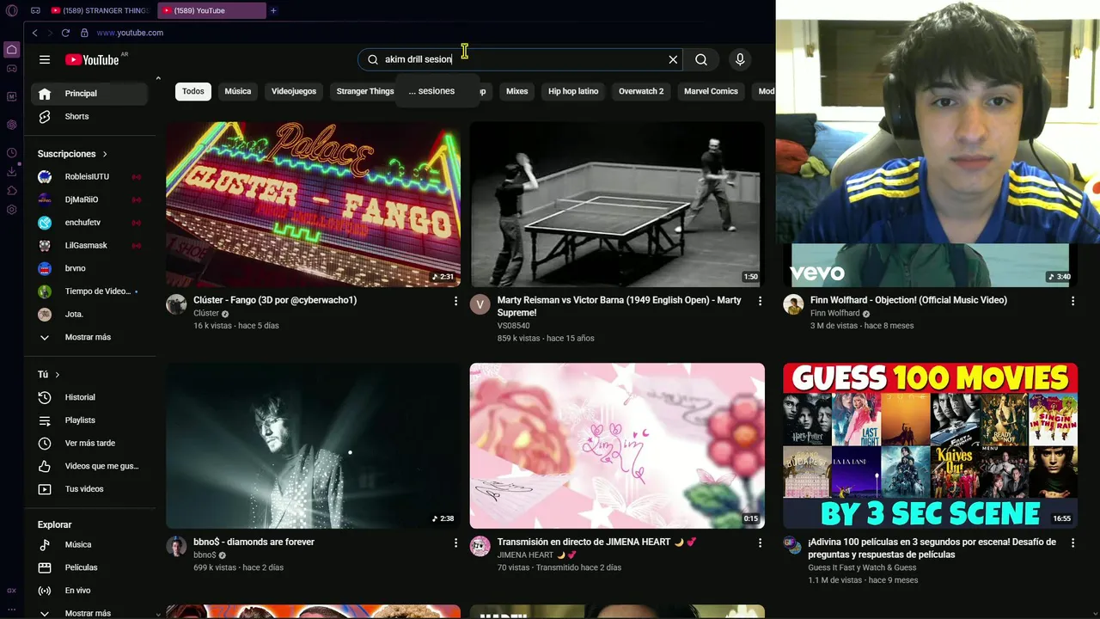Open the LilGasmask channel subscription
Image resolution: width=1100 pixels, height=619 pixels.
[x=89, y=245]
